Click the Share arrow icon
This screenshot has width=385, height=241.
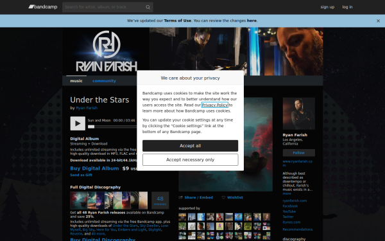click(x=181, y=197)
